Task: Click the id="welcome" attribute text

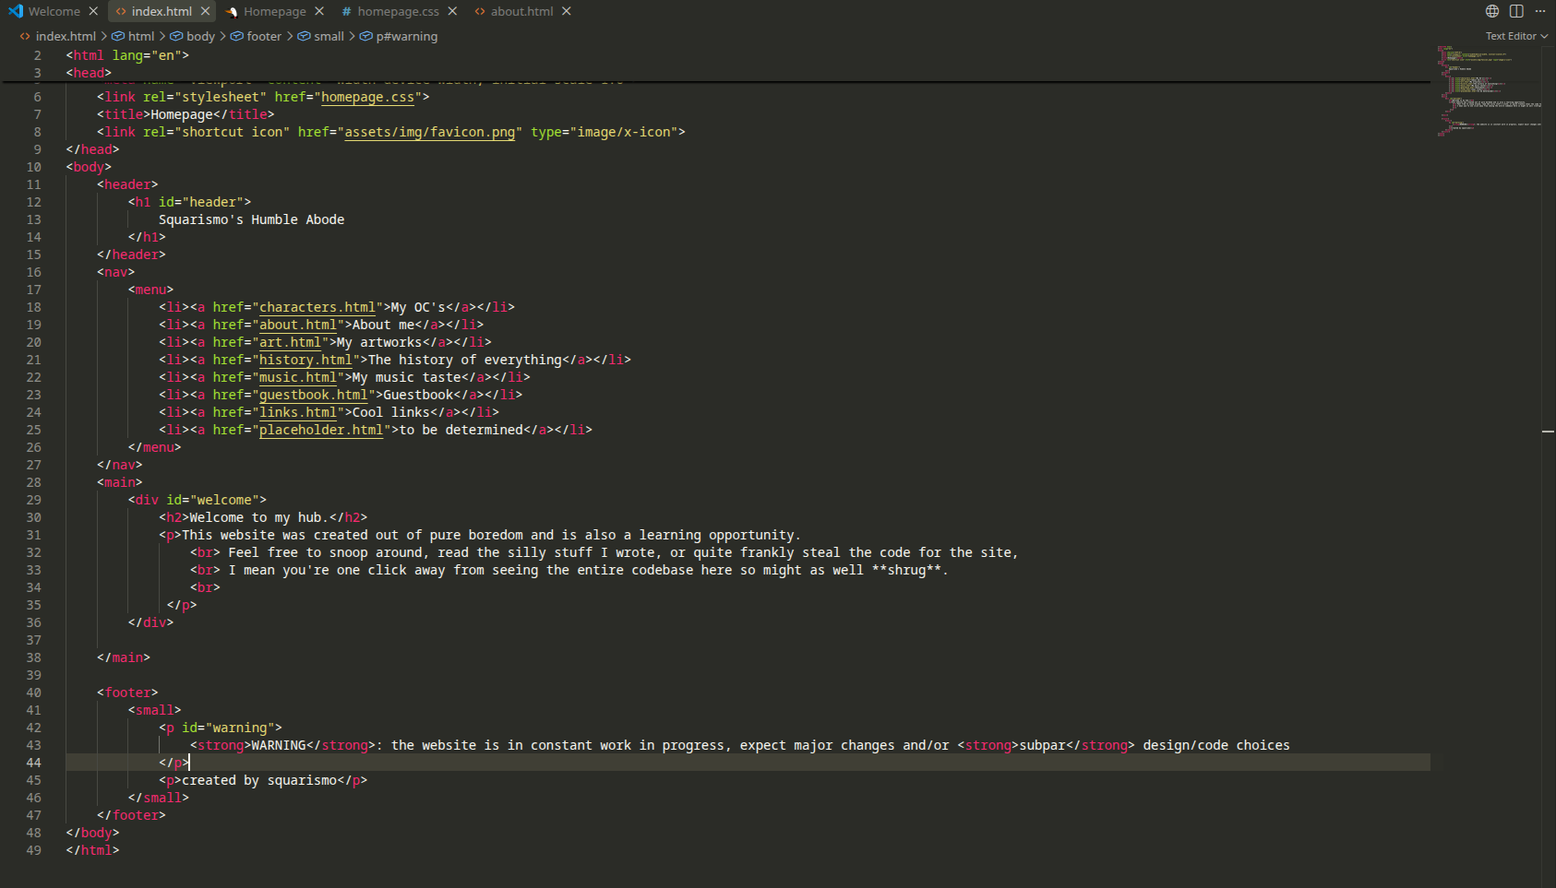Action: click(212, 500)
